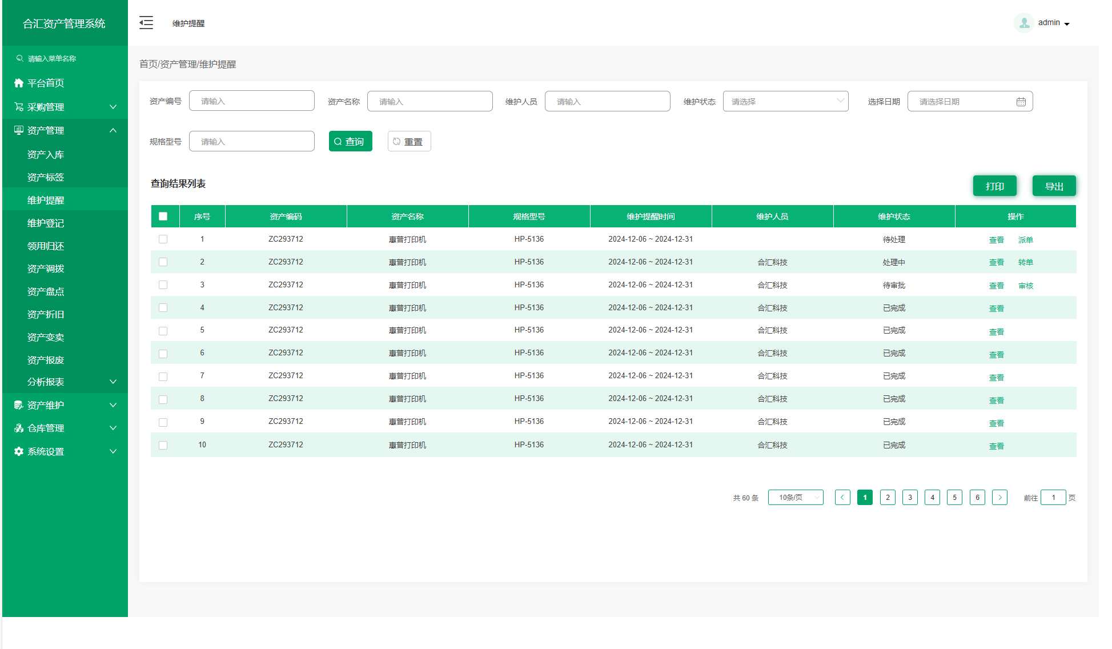This screenshot has width=1112, height=649.
Task: Click the 导出 export button
Action: pos(1054,186)
